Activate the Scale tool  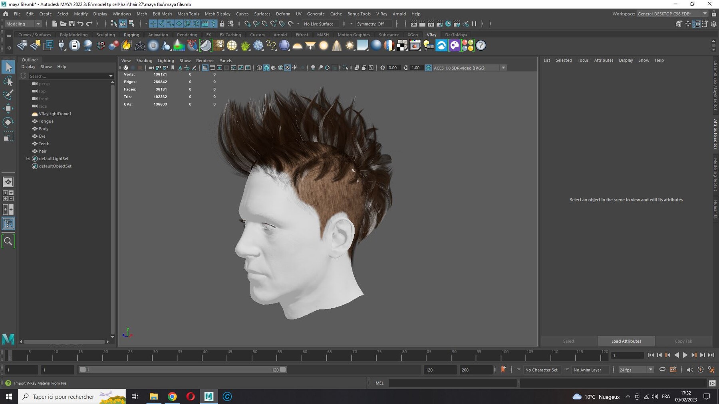pyautogui.click(x=8, y=136)
